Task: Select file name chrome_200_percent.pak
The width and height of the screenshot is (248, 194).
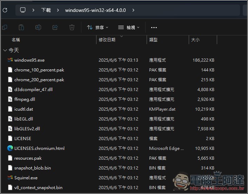Action: (x=39, y=80)
